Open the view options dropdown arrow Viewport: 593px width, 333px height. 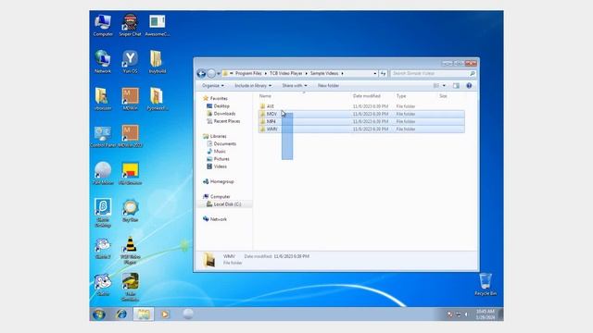[444, 86]
